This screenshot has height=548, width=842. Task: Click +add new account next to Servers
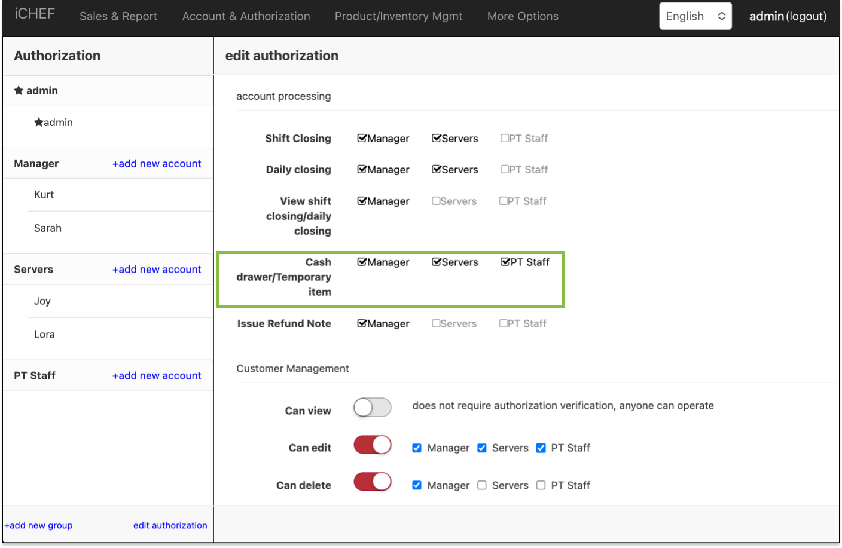(157, 269)
